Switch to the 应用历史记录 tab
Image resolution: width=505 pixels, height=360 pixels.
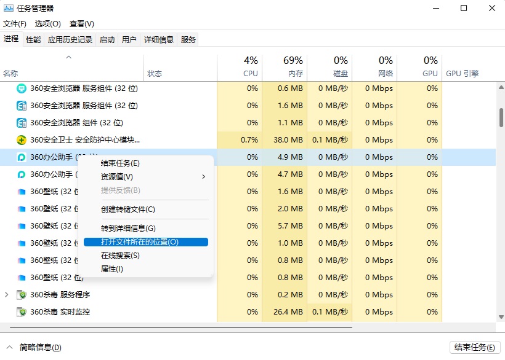[x=70, y=39]
